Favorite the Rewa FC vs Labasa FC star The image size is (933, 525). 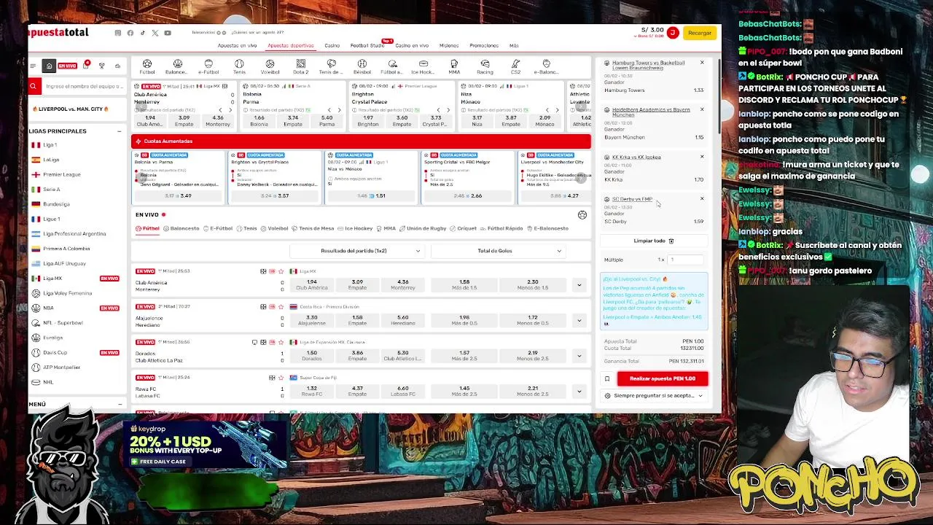point(281,378)
